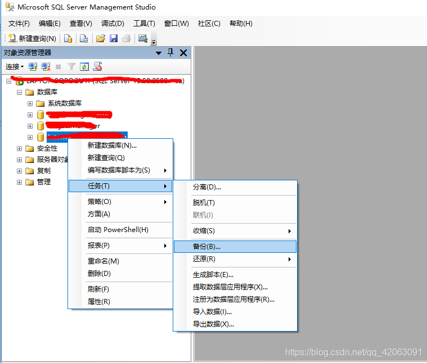Viewport: 427px width, 363px height.
Task: Click the Filter funnel icon
Action: pos(71,67)
